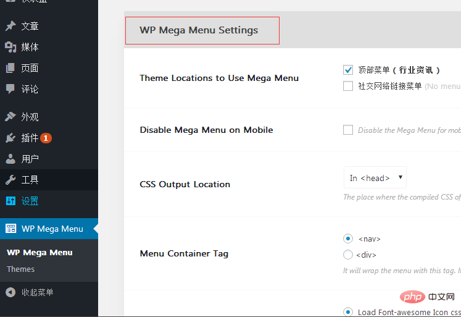This screenshot has width=461, height=317.
Task: Click the Tools wrench icon
Action: click(x=10, y=180)
